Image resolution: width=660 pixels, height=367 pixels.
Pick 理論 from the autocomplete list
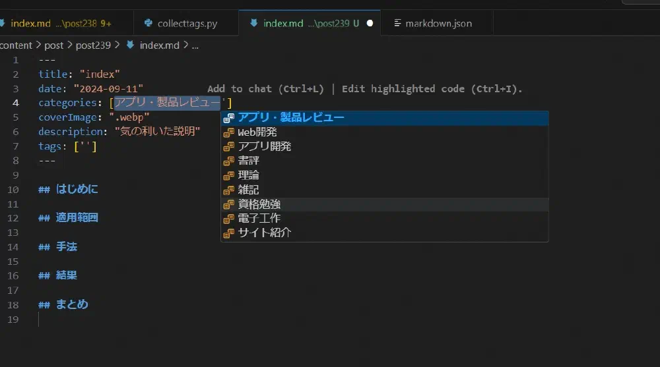click(385, 175)
